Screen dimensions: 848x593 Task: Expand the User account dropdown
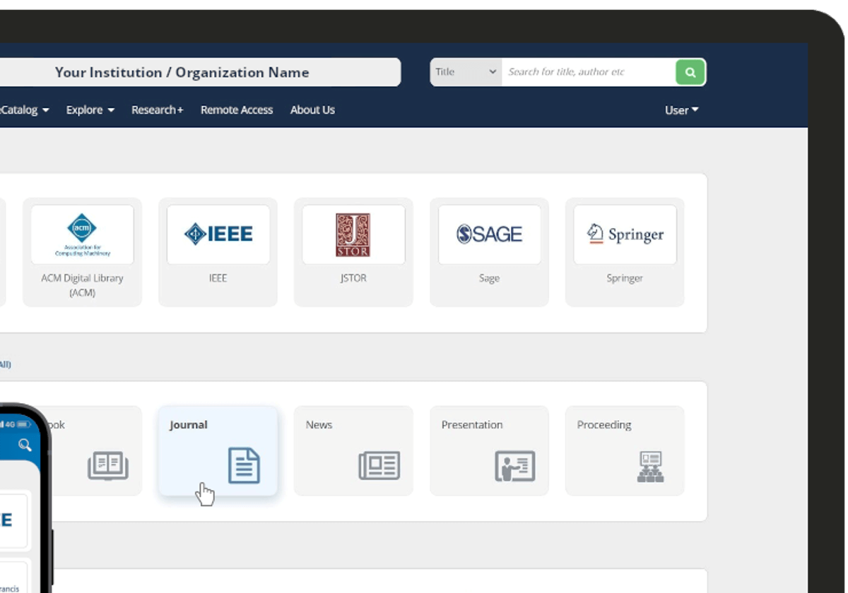[x=681, y=110]
